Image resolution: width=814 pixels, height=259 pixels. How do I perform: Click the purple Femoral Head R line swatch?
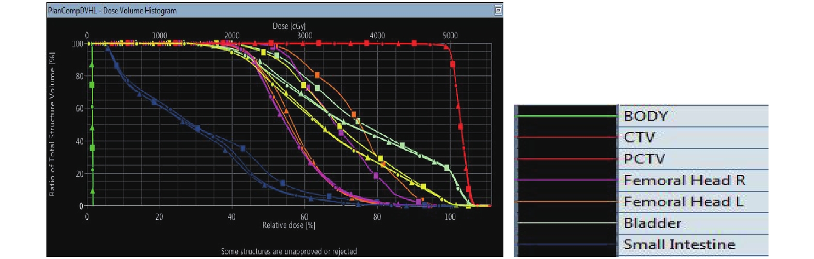[x=566, y=180]
